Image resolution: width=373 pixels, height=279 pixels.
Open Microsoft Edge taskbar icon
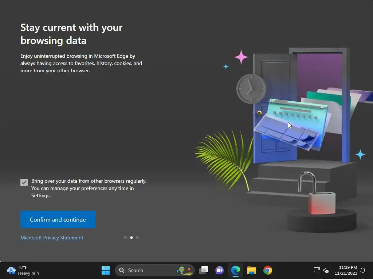coord(236,270)
